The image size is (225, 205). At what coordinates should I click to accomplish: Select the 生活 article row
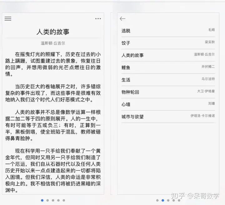(126, 80)
